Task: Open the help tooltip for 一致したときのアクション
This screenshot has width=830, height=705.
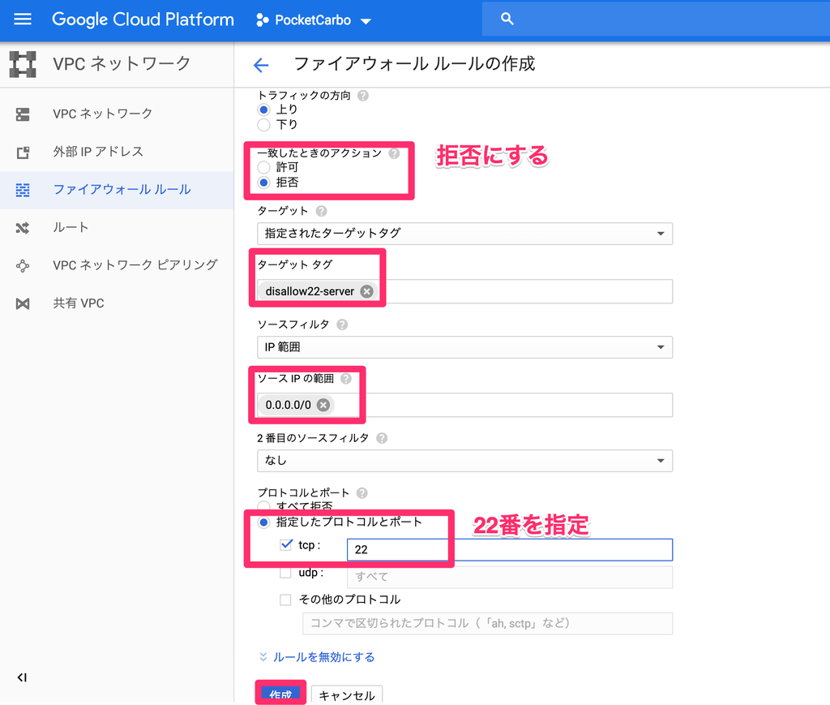Action: tap(394, 153)
